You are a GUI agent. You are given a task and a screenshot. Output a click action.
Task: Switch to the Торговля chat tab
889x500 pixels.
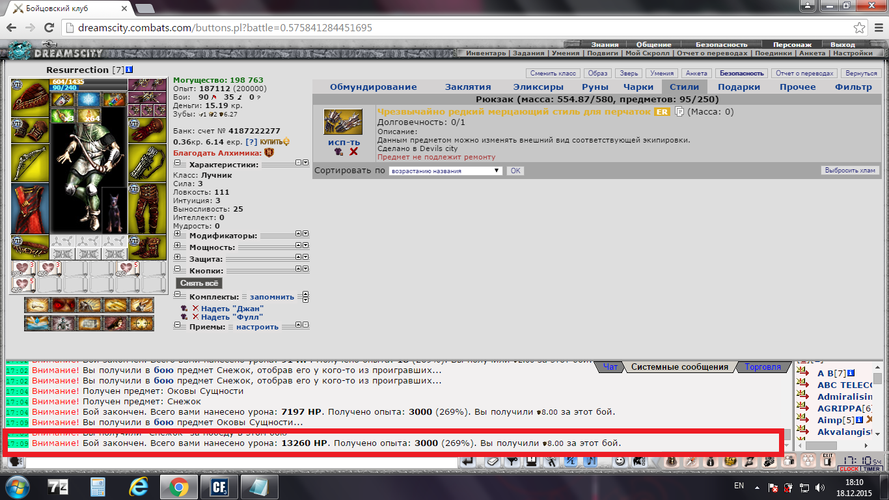click(x=762, y=367)
